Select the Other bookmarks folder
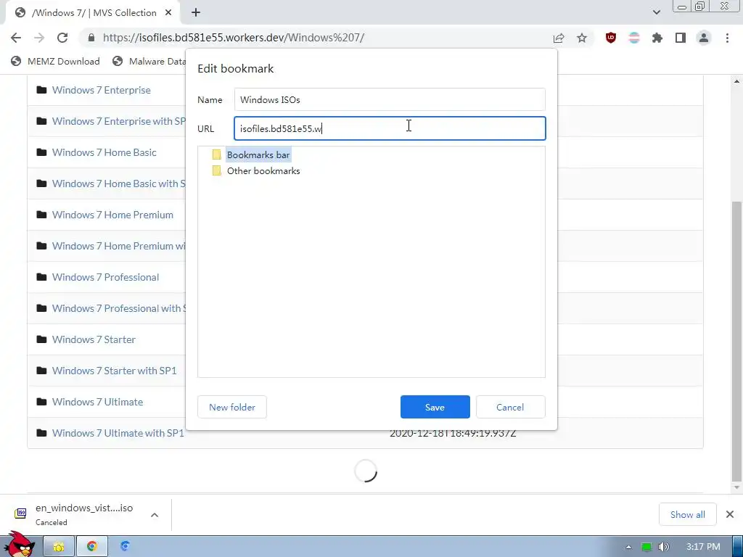Screen dimensions: 743x557 [x=263, y=171]
